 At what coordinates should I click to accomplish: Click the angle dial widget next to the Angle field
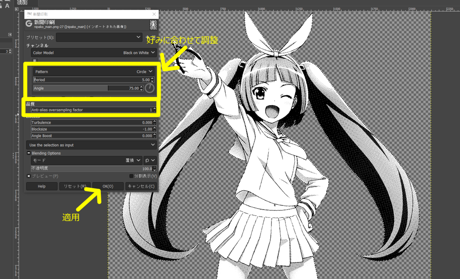pos(149,88)
